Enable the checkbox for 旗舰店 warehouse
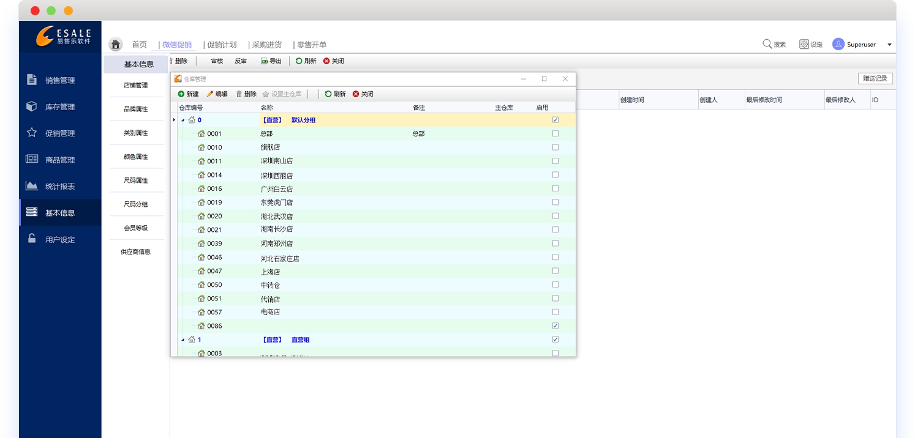Screen dimensions: 915x438 pyautogui.click(x=555, y=147)
